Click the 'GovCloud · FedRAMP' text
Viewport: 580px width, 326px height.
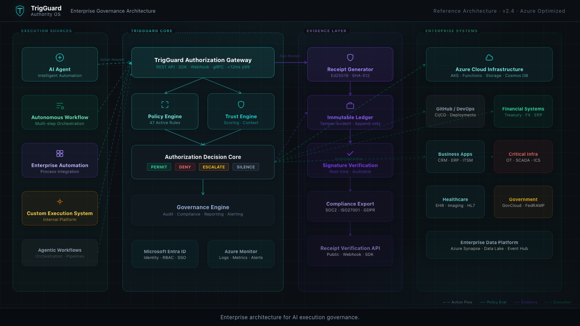pos(523,206)
